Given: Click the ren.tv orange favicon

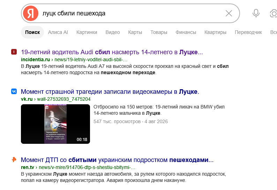Looking at the screenshot, I should 14,160.
